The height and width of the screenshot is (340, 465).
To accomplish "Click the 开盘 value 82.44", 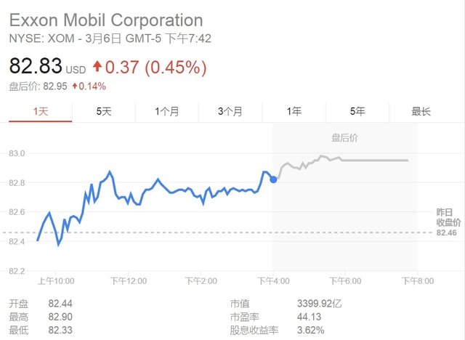I will pos(60,303).
